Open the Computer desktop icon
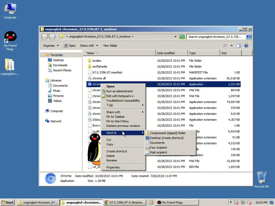 click(10, 11)
